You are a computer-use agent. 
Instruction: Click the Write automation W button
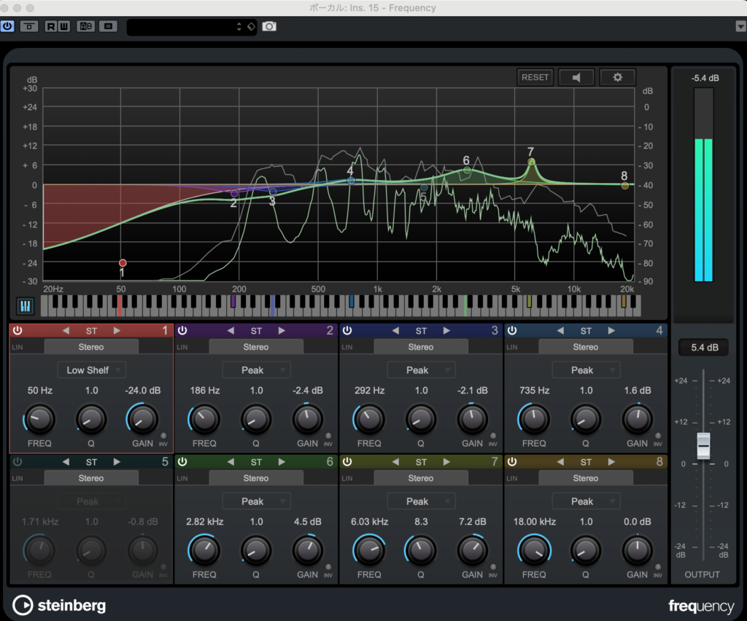64,26
